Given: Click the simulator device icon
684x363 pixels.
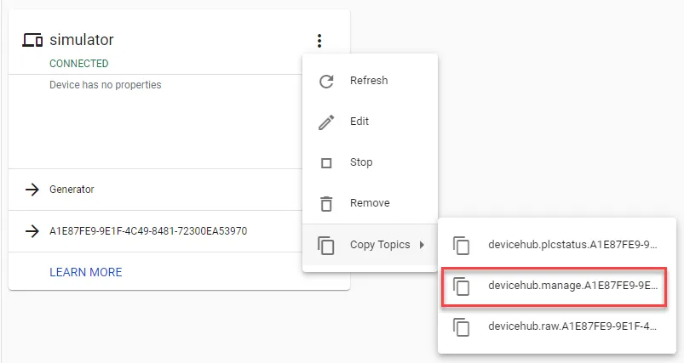Looking at the screenshot, I should pyautogui.click(x=32, y=41).
